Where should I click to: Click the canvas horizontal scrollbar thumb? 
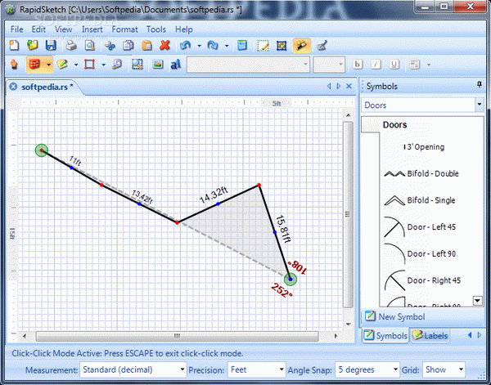coord(178,336)
